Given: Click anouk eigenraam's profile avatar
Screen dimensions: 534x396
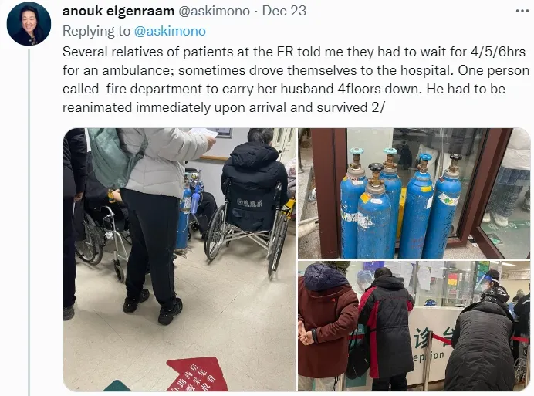Looking at the screenshot, I should tap(29, 23).
